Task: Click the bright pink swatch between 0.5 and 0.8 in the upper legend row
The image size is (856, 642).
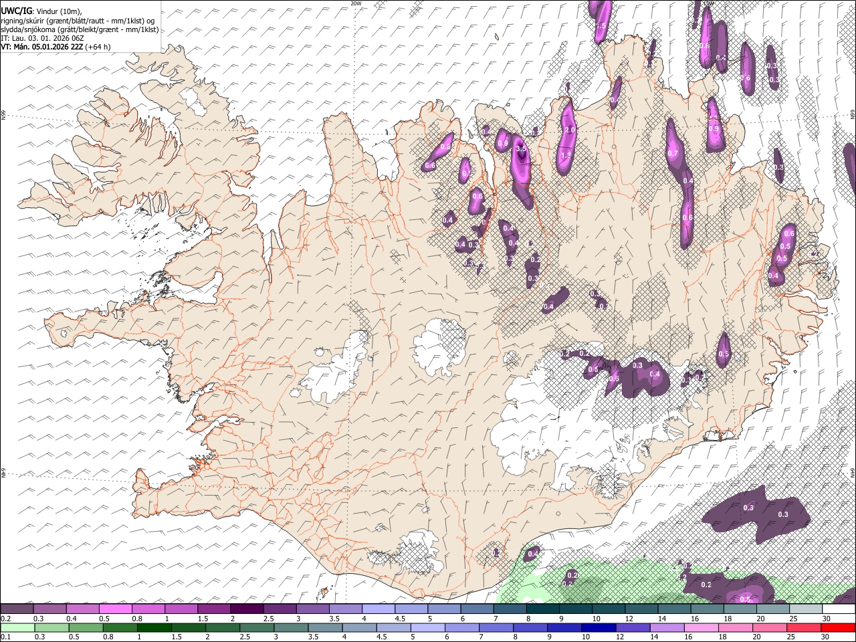Action: (115, 609)
